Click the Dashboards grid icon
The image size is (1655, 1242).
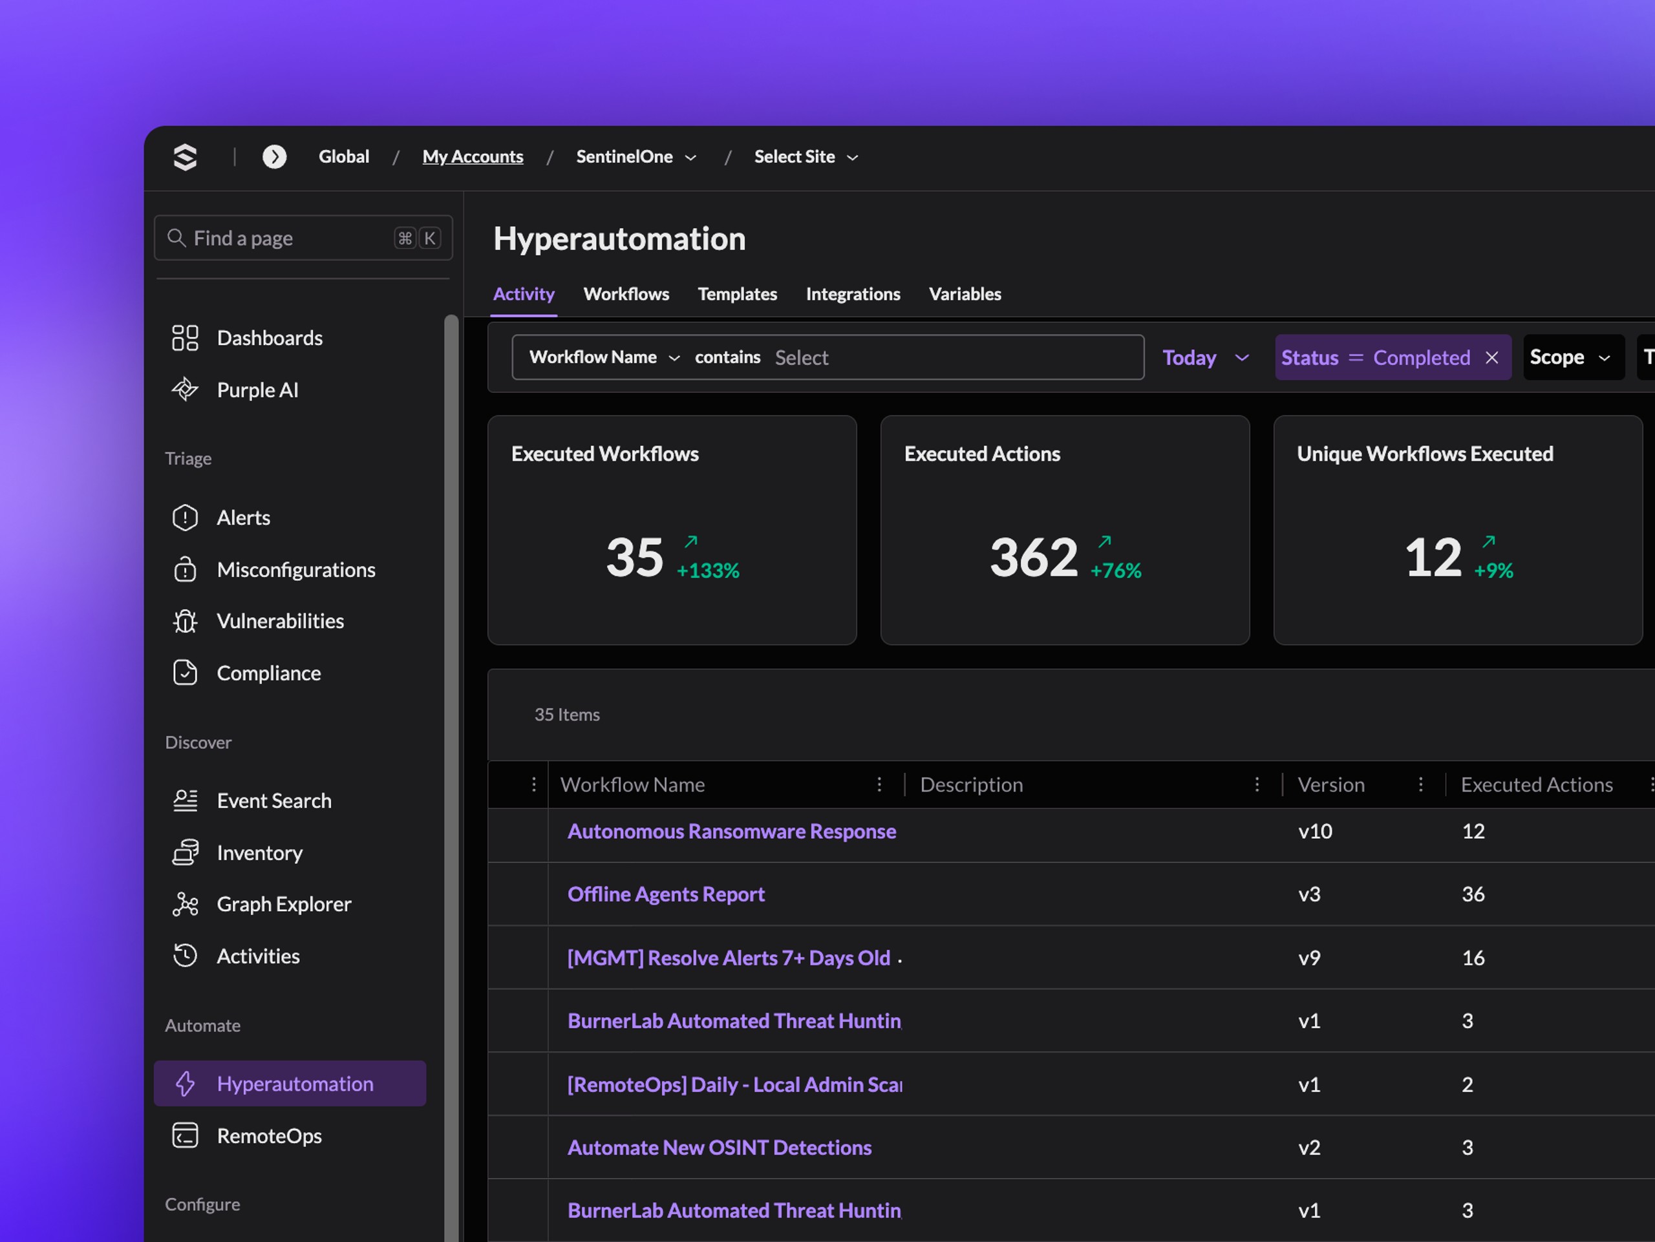pos(185,338)
